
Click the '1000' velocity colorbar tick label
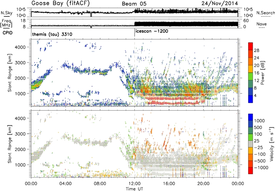coord(259,121)
